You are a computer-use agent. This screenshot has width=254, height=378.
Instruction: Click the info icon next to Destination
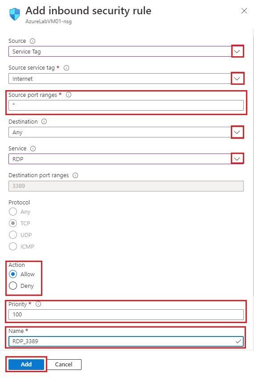pyautogui.click(x=44, y=121)
